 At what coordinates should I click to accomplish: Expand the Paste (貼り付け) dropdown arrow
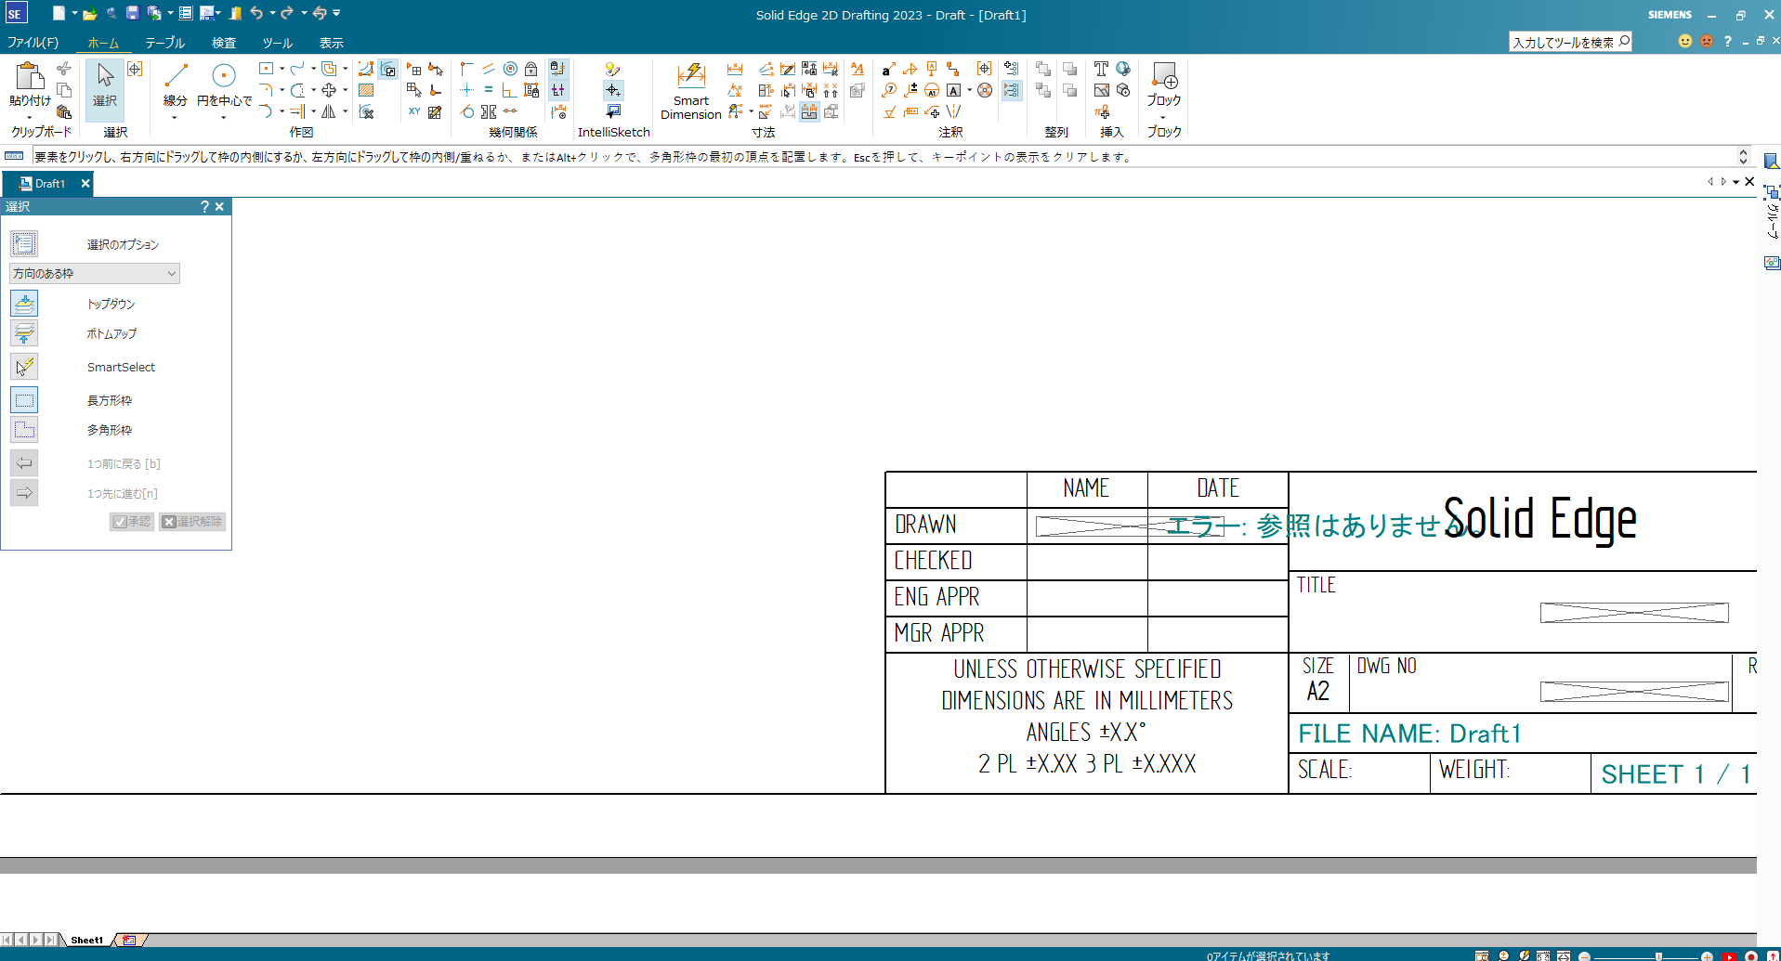pos(29,118)
